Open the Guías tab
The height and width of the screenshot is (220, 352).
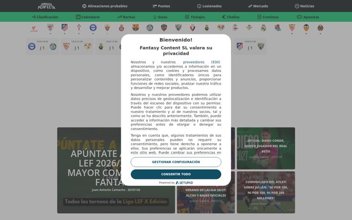[160, 17]
